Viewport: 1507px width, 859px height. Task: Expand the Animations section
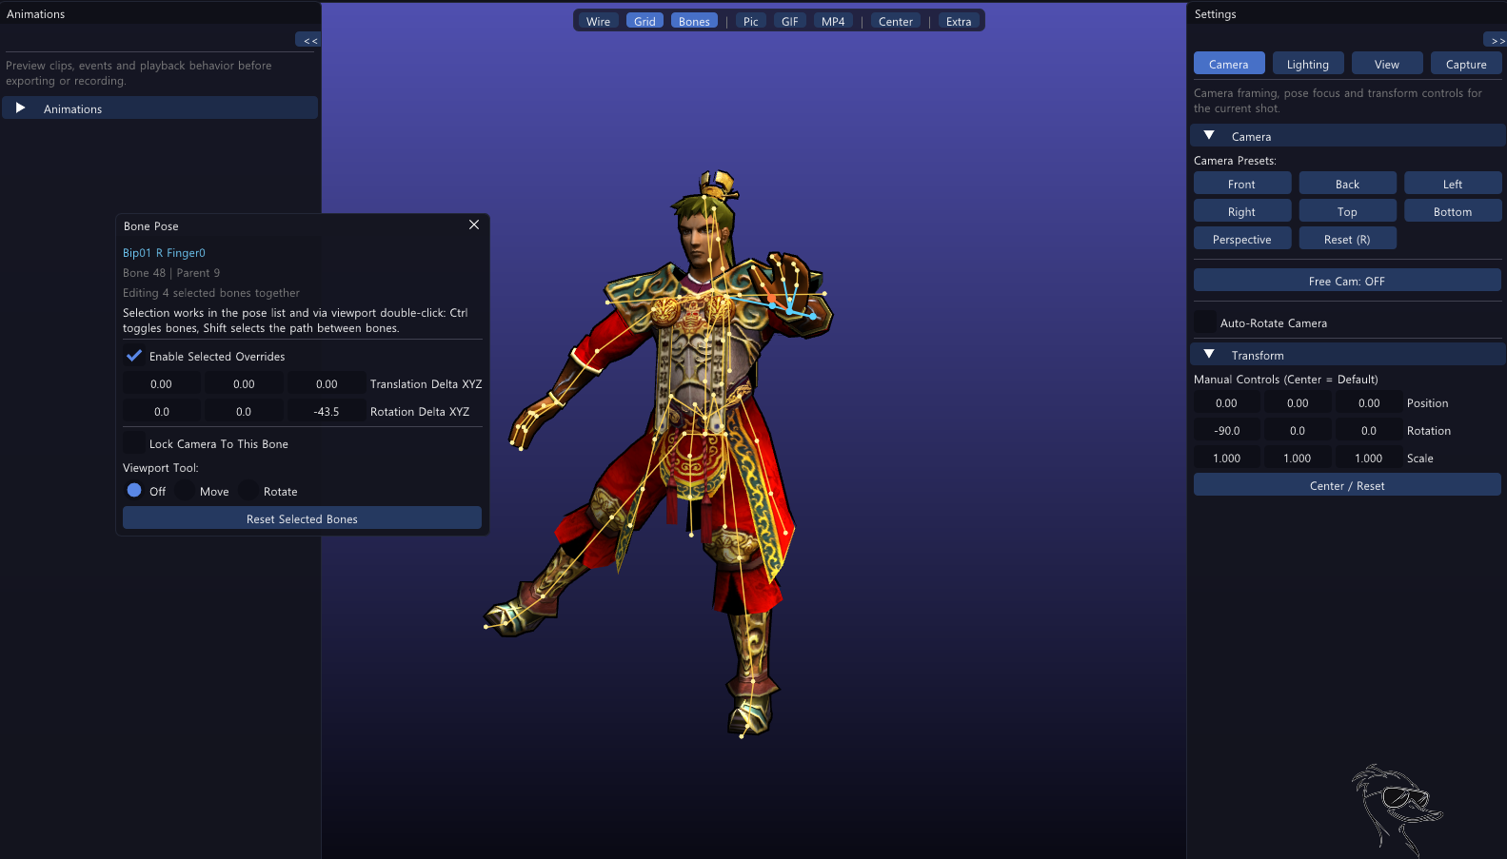pyautogui.click(x=160, y=108)
